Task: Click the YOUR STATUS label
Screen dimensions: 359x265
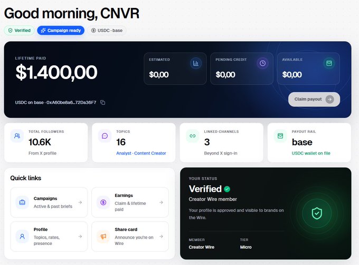Action: (203, 179)
